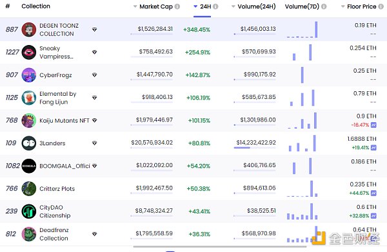Open CityDAO Citizenship collection link
This screenshot has height=252, width=387.
[55, 212]
